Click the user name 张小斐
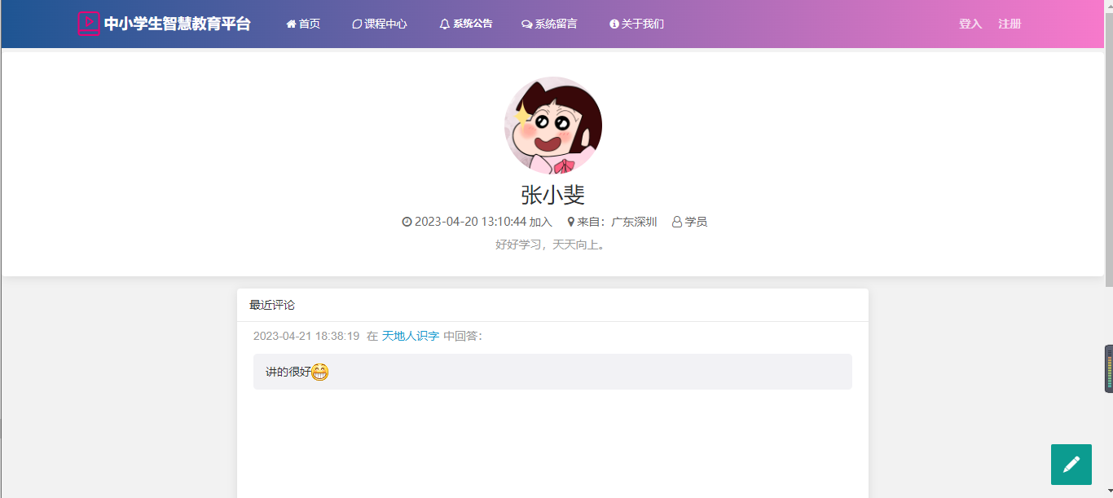1113x498 pixels. 553,195
